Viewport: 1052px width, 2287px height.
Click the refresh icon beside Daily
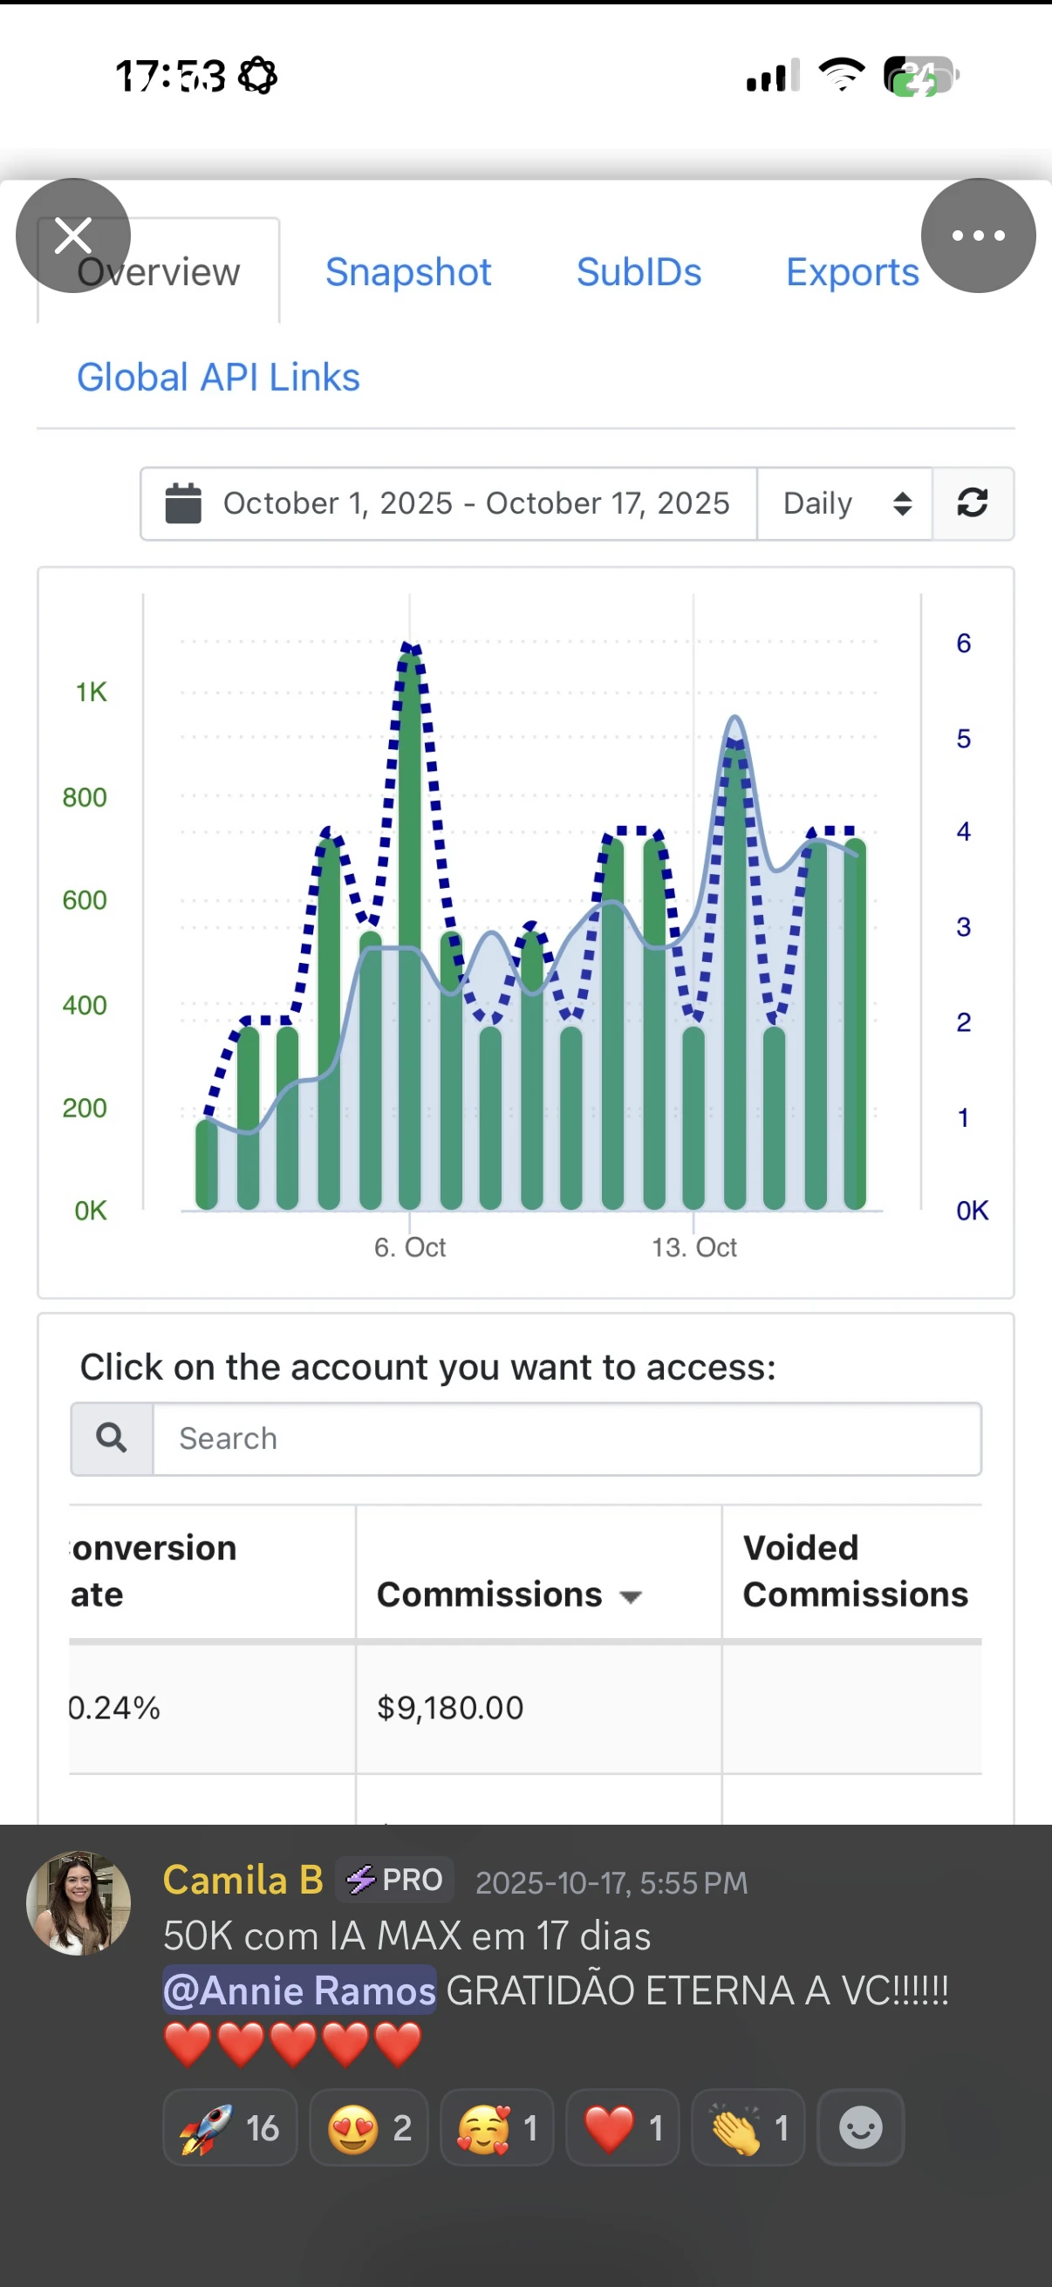coord(972,503)
